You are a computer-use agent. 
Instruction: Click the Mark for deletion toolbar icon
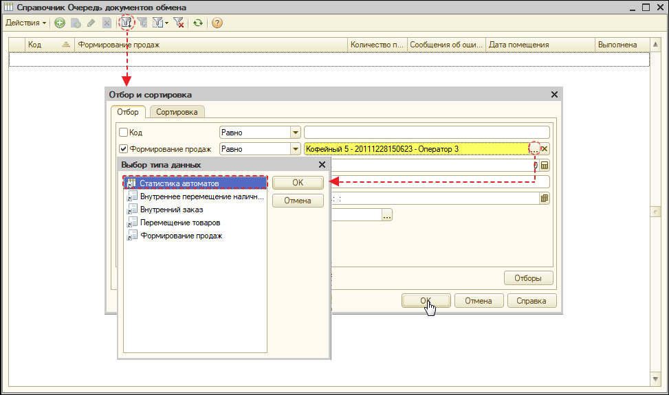[107, 23]
